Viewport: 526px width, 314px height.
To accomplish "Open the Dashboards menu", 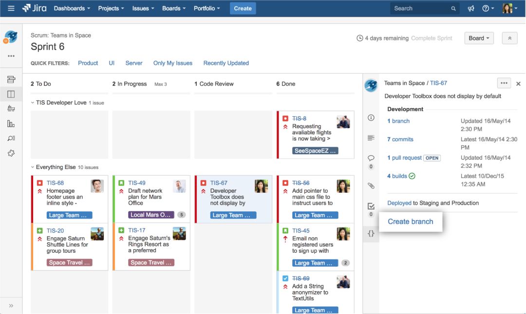I will point(72,8).
